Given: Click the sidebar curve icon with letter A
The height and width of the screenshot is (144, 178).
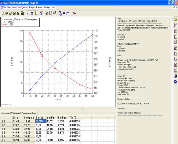Looking at the screenshot, I should coord(176,42).
